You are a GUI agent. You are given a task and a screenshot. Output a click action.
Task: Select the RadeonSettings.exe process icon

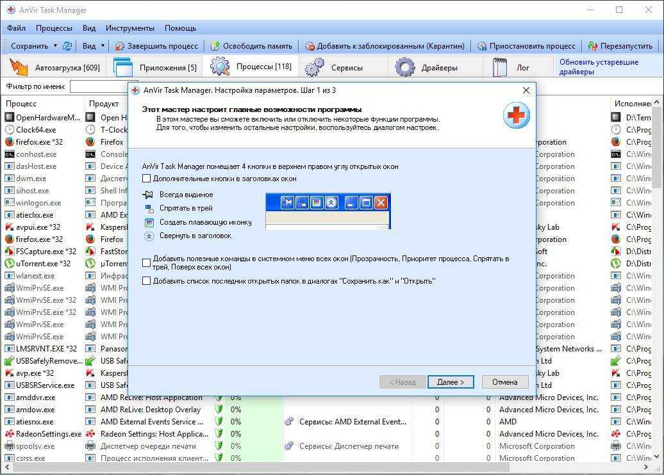coord(10,434)
